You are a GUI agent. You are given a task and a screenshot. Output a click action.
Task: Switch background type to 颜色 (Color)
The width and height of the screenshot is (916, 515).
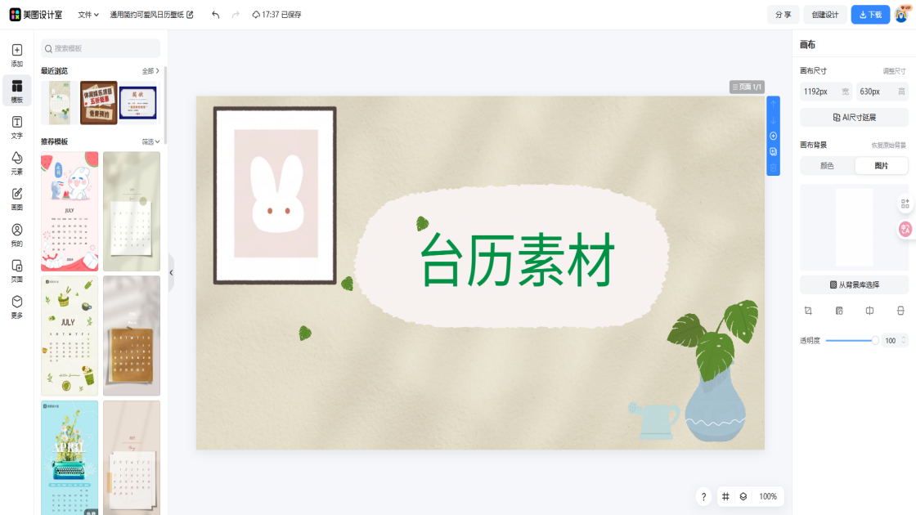coord(827,166)
